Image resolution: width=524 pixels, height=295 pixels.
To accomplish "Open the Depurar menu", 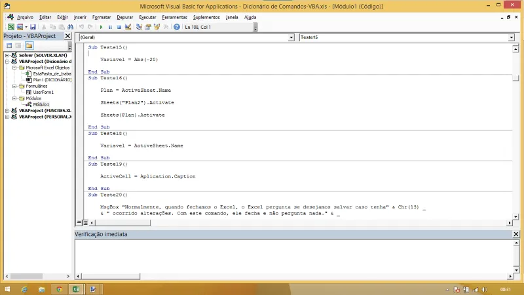I will pyautogui.click(x=125, y=18).
